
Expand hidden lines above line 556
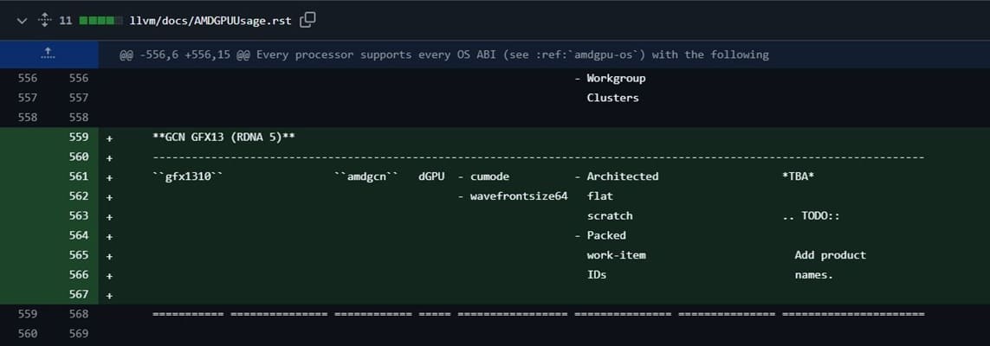click(x=49, y=54)
